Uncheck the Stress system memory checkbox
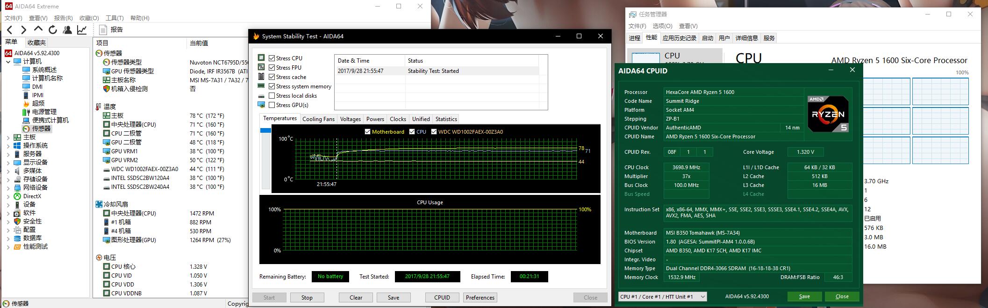 click(272, 86)
